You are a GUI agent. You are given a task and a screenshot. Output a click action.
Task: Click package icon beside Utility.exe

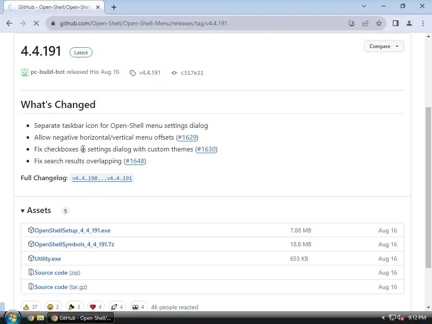click(31, 259)
